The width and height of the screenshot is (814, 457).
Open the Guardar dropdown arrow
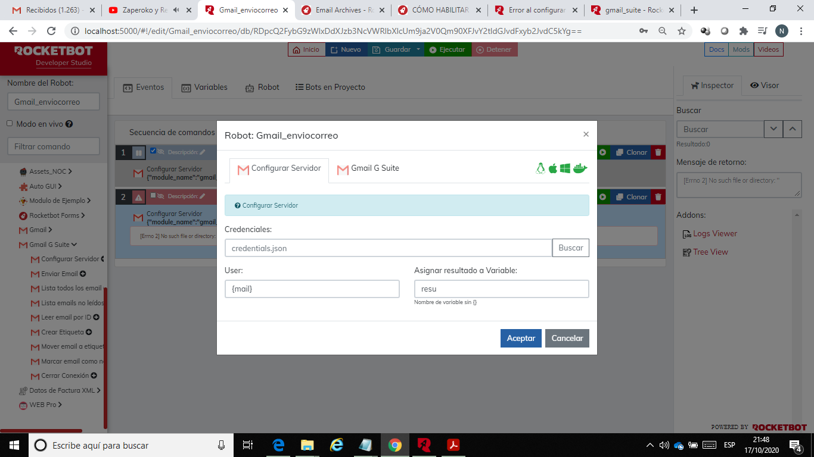tap(418, 49)
